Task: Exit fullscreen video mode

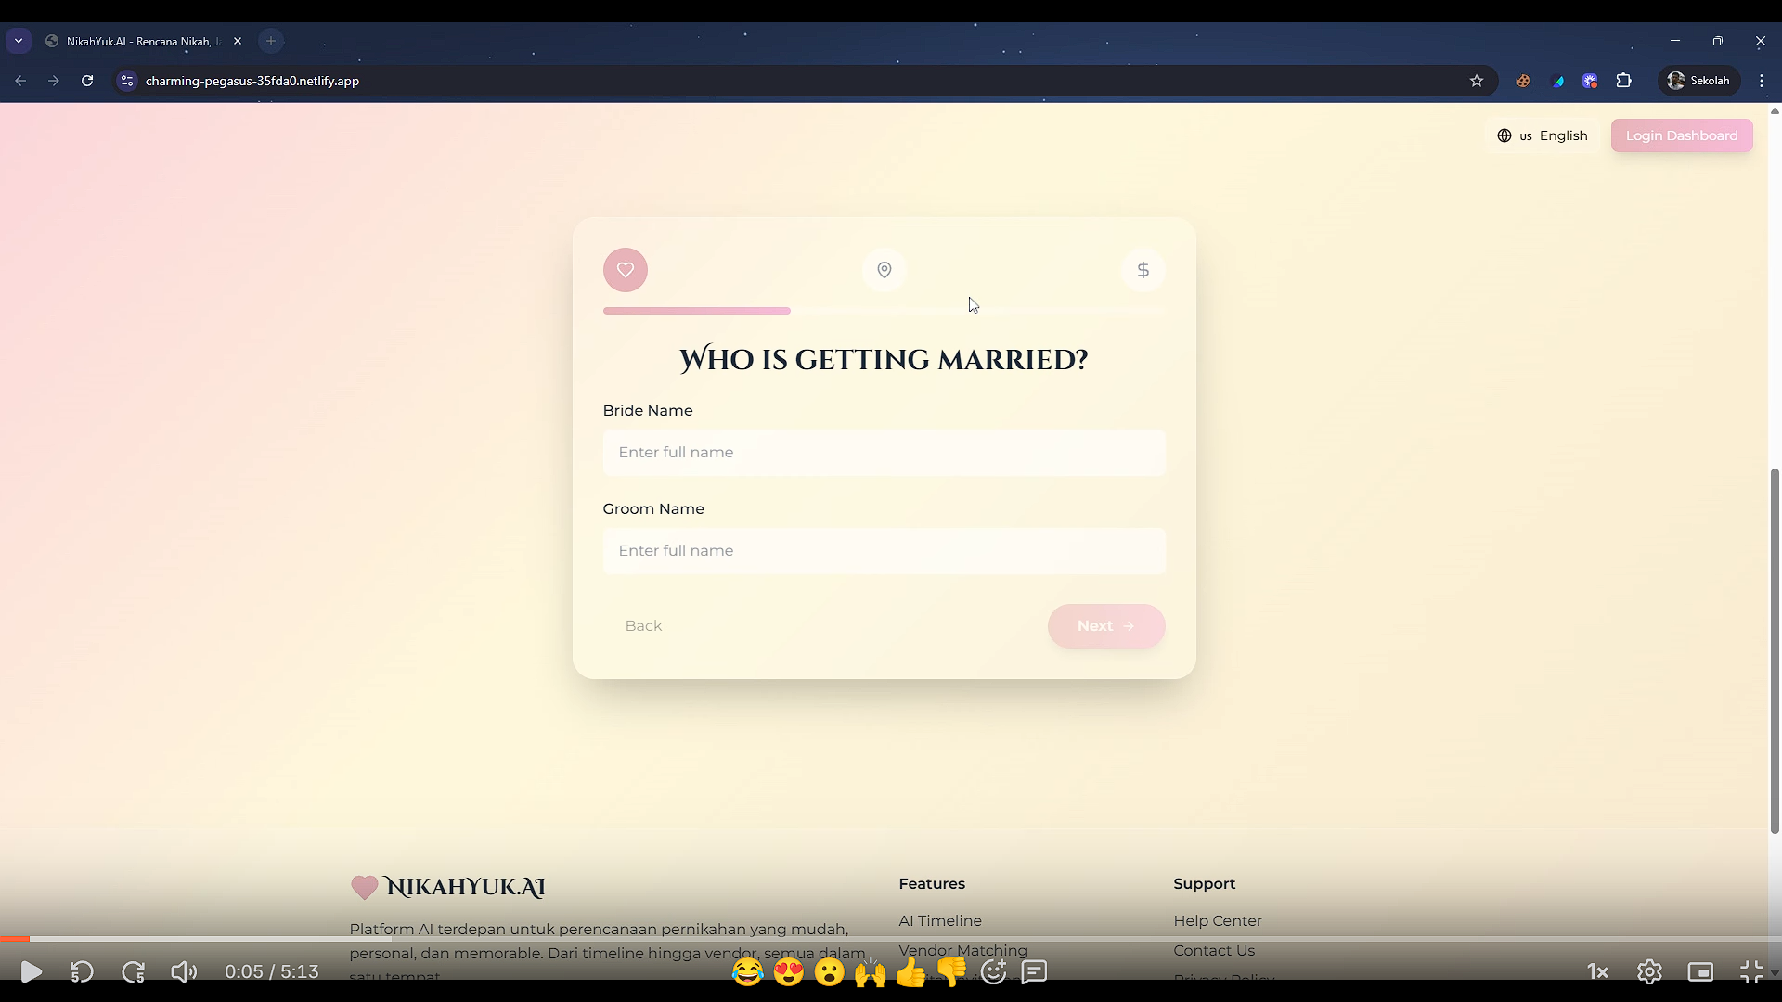Action: (1751, 971)
